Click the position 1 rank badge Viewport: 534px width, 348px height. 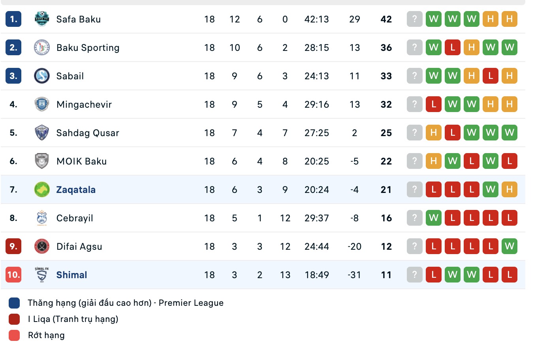(13, 19)
